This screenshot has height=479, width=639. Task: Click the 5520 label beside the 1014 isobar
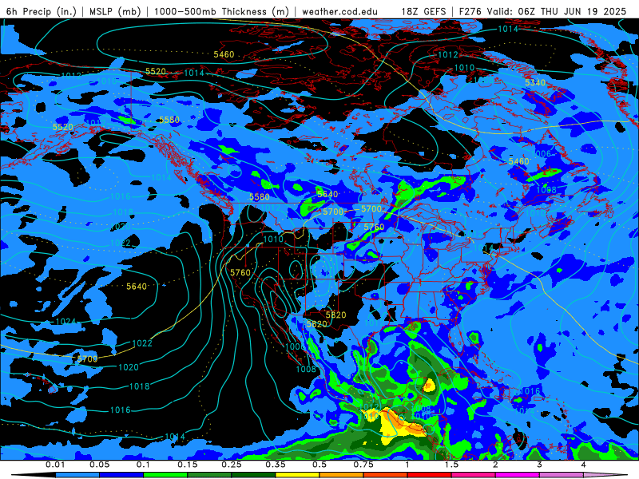tap(156, 71)
